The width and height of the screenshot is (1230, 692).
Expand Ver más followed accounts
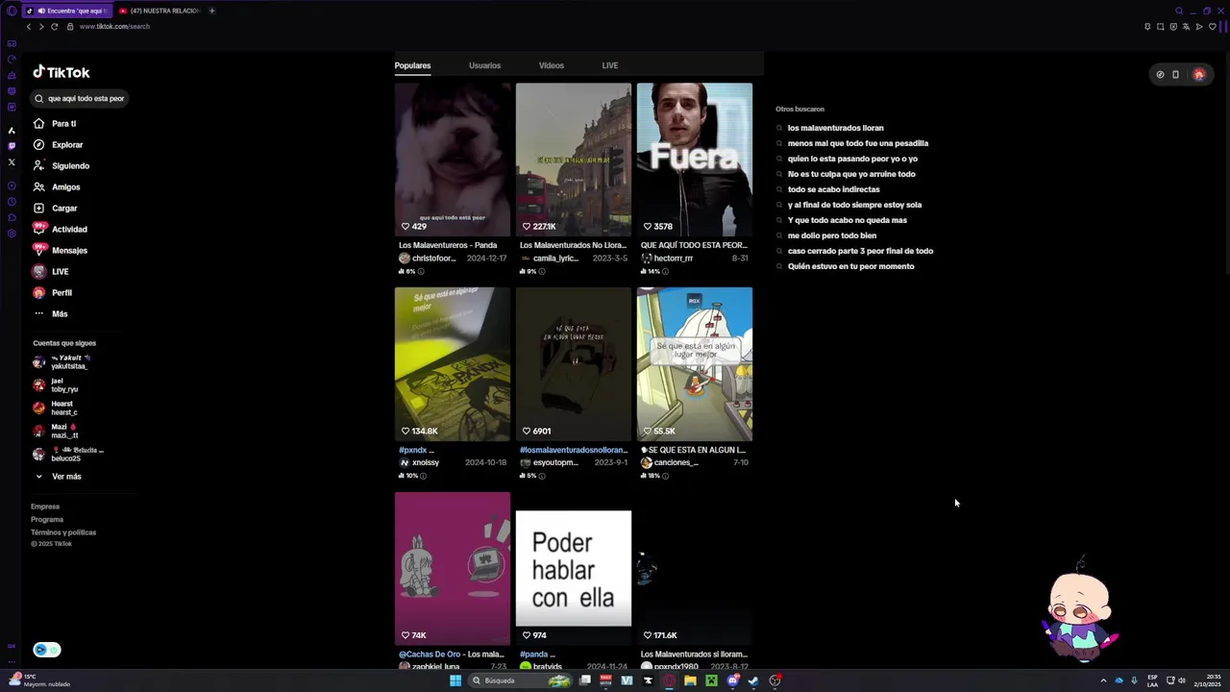[58, 476]
